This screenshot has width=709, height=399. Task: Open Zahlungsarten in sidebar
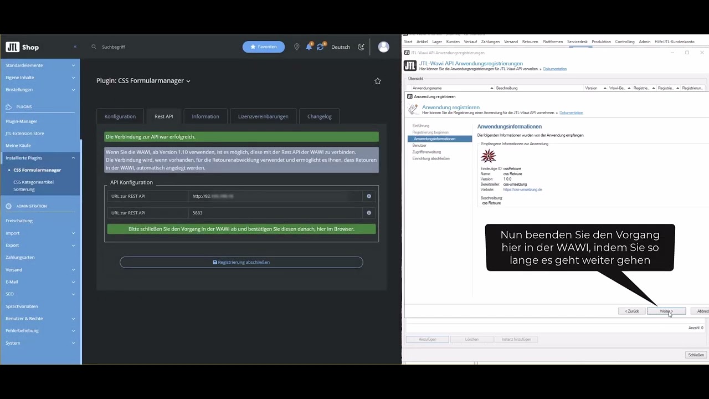[20, 258]
